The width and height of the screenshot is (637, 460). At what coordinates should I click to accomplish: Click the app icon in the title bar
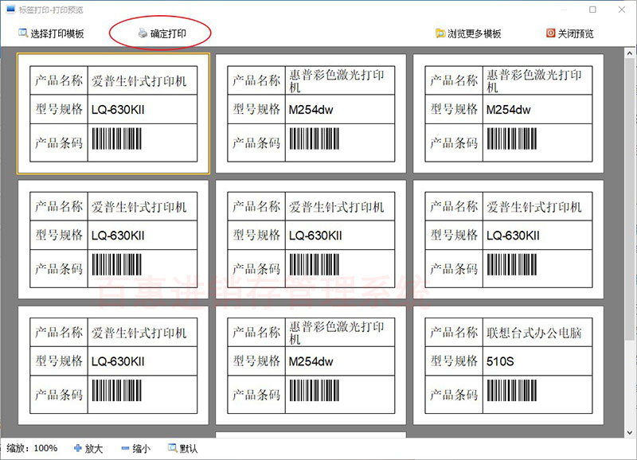pyautogui.click(x=10, y=10)
